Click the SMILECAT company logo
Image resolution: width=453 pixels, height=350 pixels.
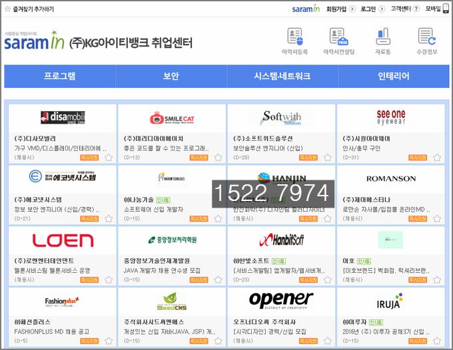172,118
